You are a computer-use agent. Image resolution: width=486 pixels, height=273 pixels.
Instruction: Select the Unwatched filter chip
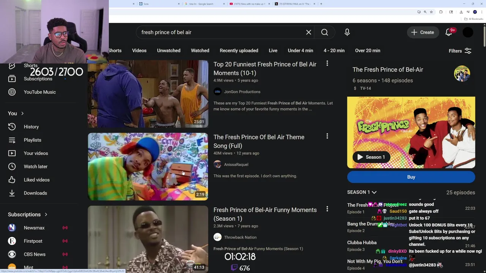click(x=169, y=50)
